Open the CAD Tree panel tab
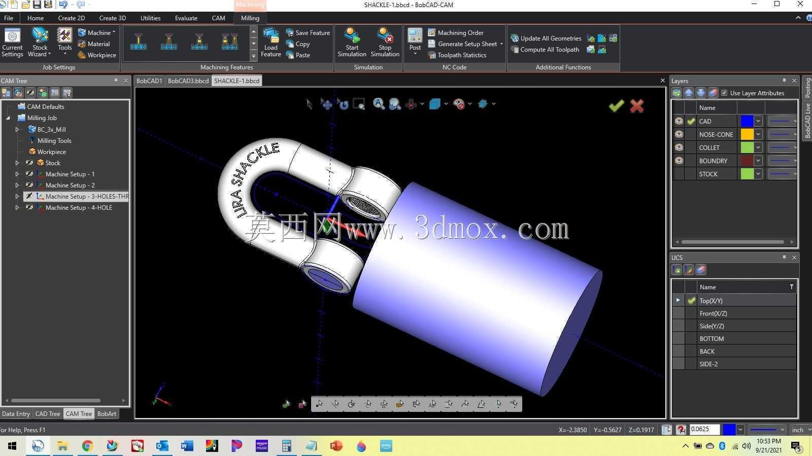Image resolution: width=812 pixels, height=456 pixels. [48, 414]
